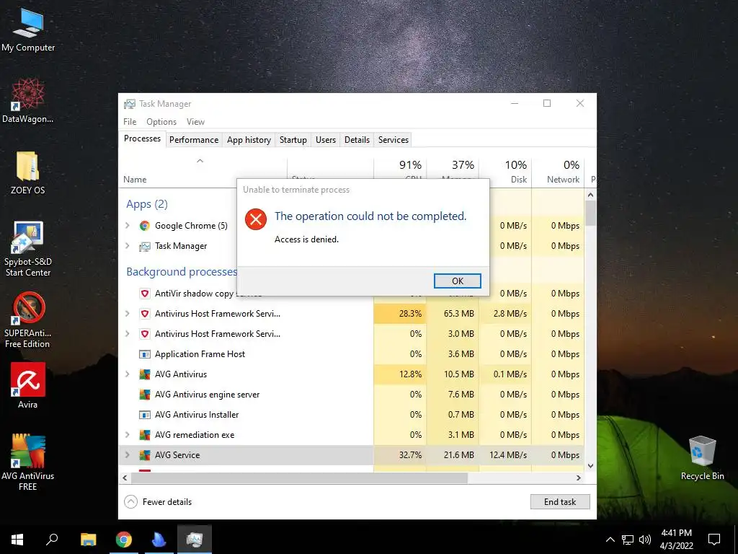
Task: Open the Avira desktop shortcut
Action: coord(28,385)
